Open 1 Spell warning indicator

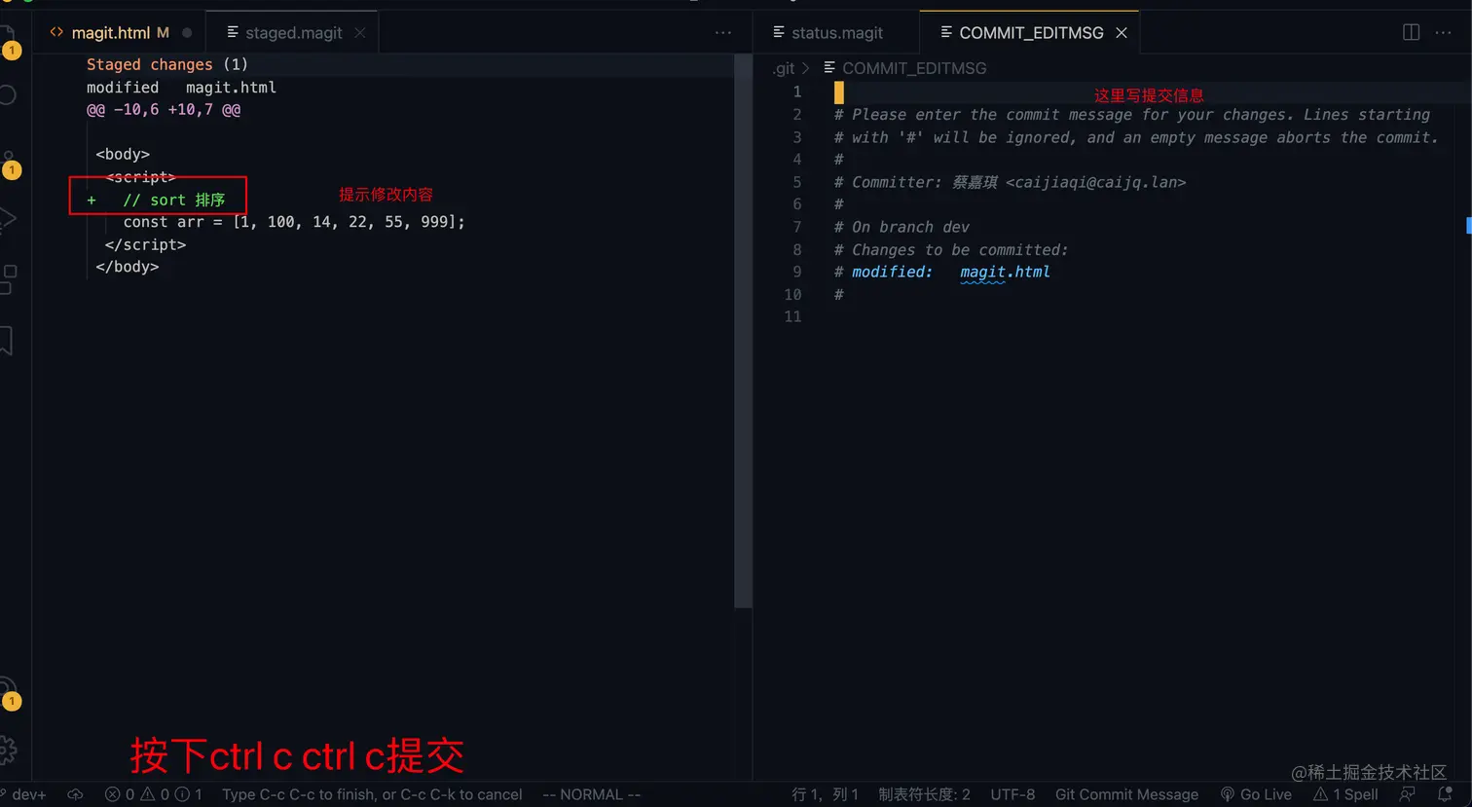(1345, 794)
